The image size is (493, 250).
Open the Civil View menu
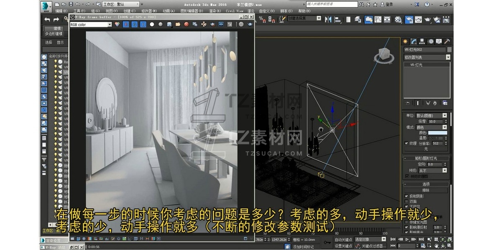click(x=235, y=11)
